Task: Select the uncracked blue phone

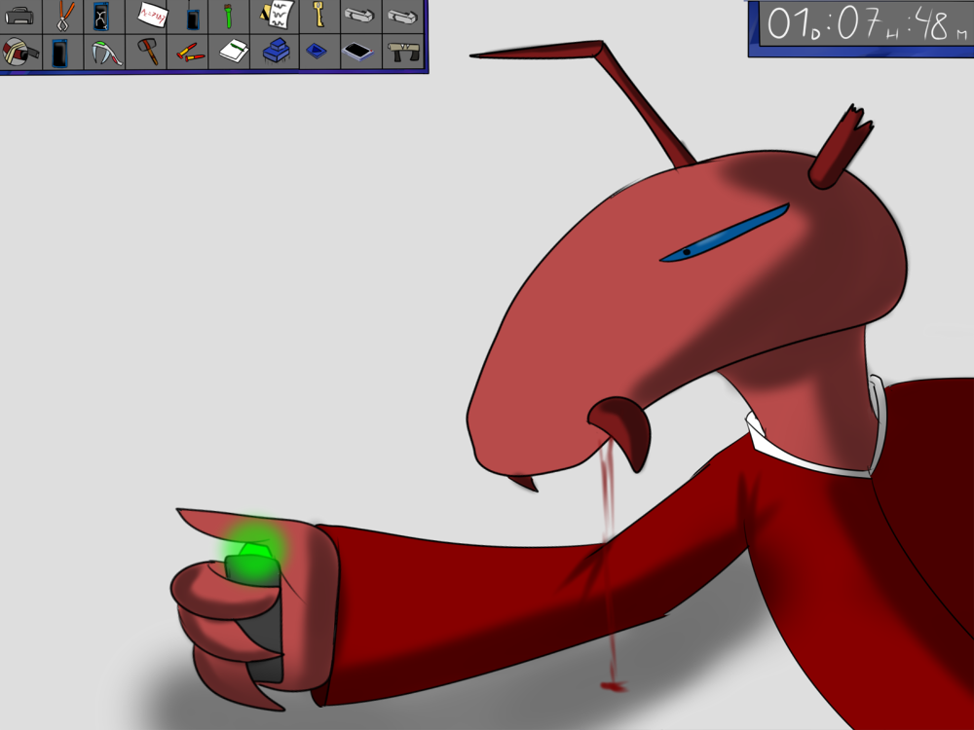Action: [61, 52]
